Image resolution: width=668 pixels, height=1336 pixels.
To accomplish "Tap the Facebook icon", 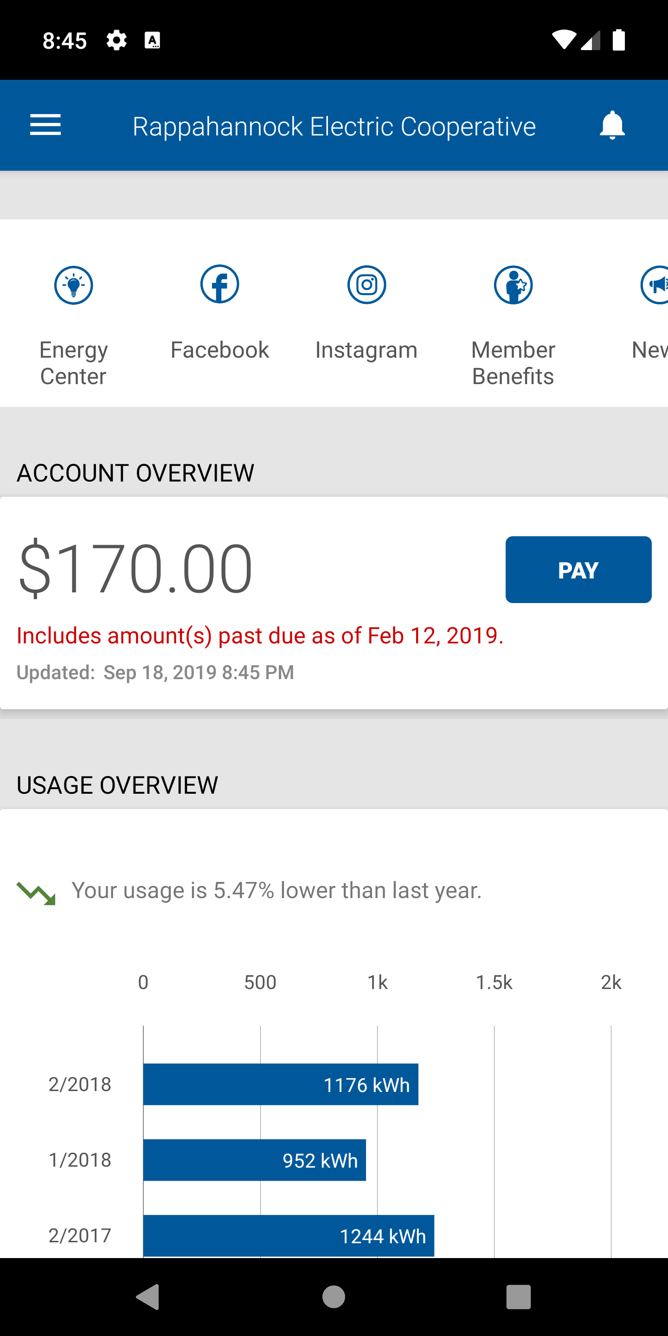I will coord(220,284).
